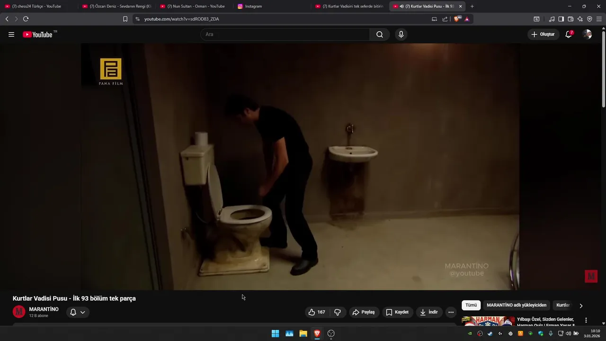The image size is (606, 341).
Task: Switch to chess24 Türkçe tab
Action: [37, 6]
